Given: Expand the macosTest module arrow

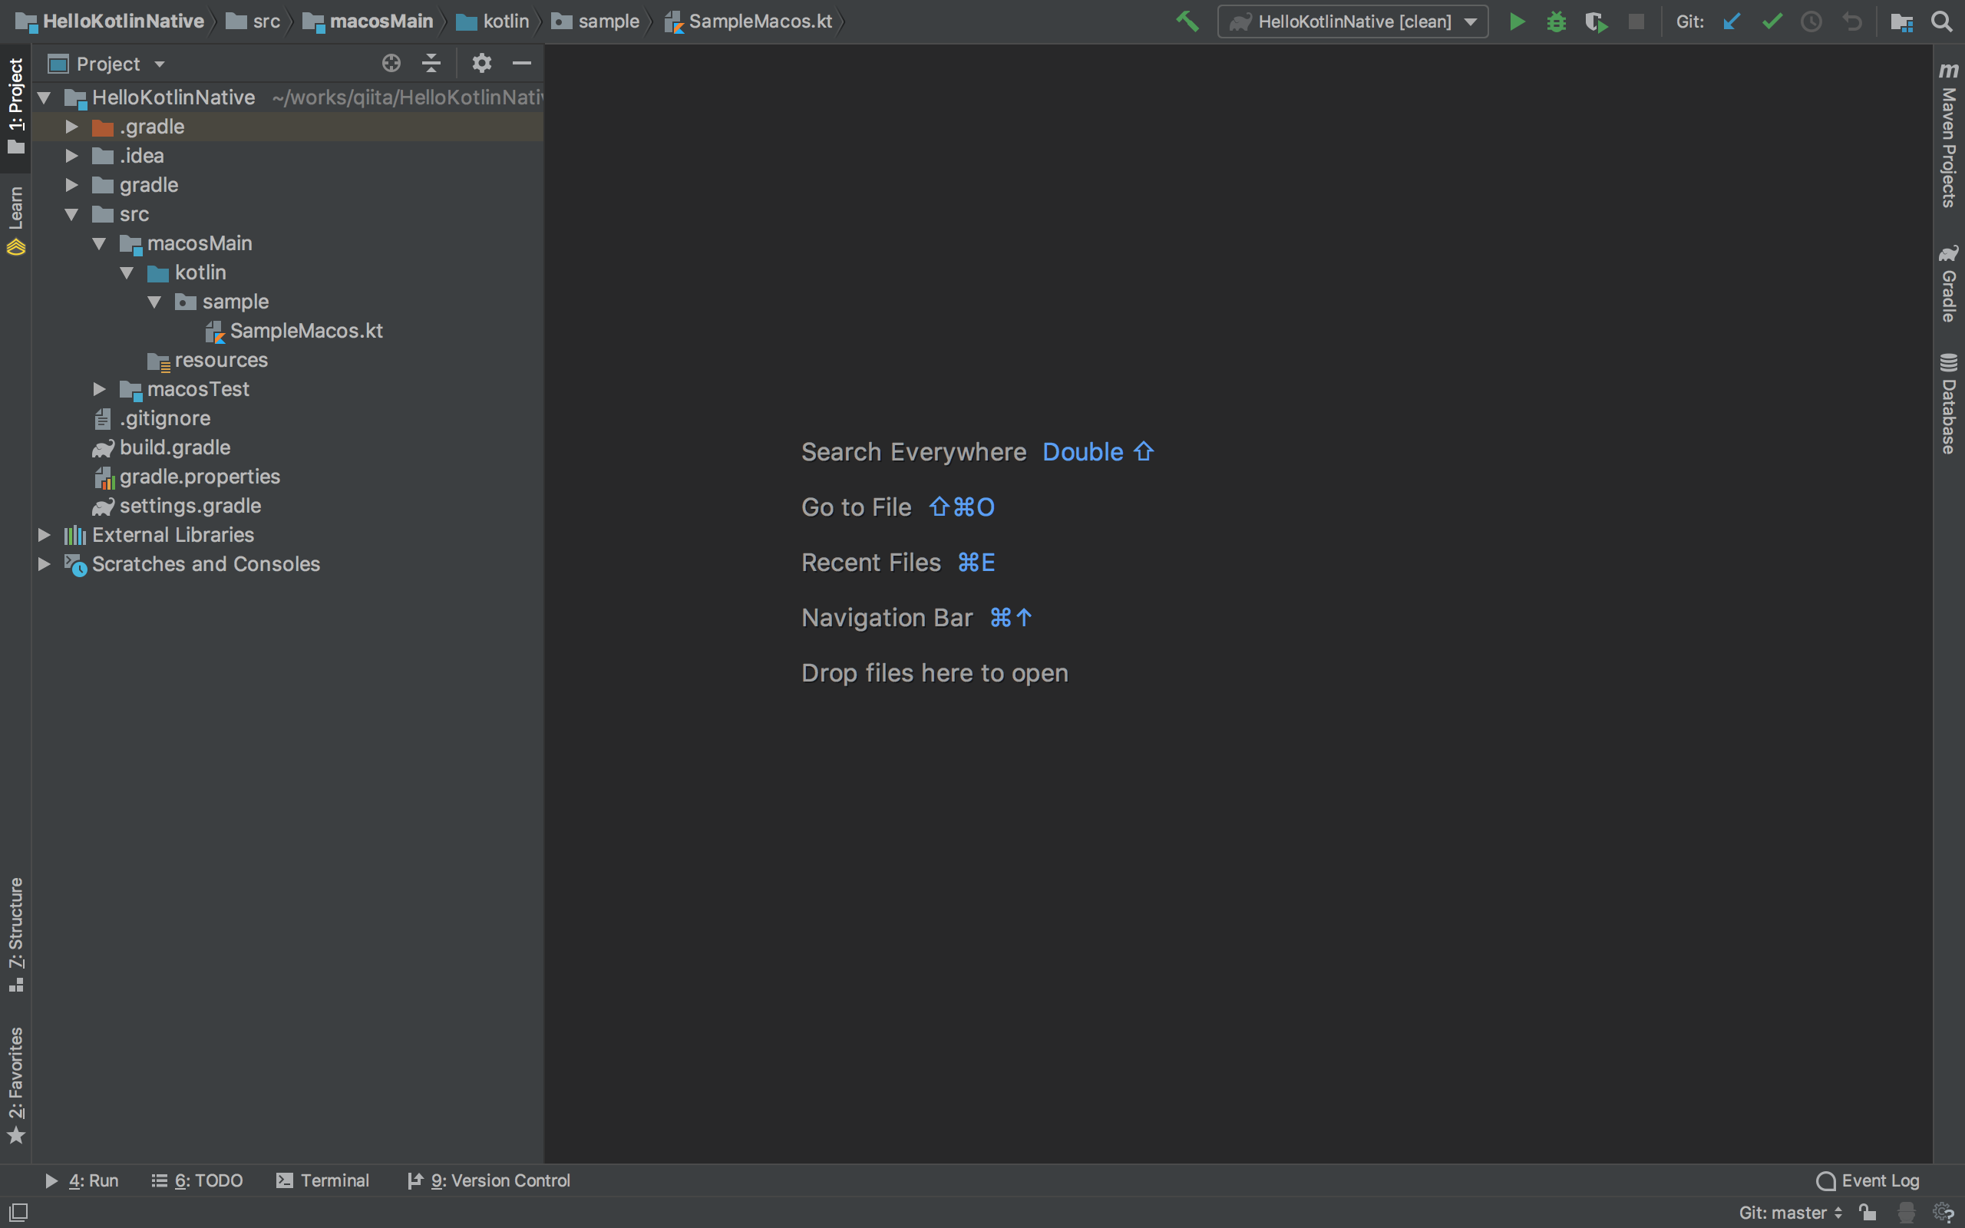Looking at the screenshot, I should (x=99, y=389).
